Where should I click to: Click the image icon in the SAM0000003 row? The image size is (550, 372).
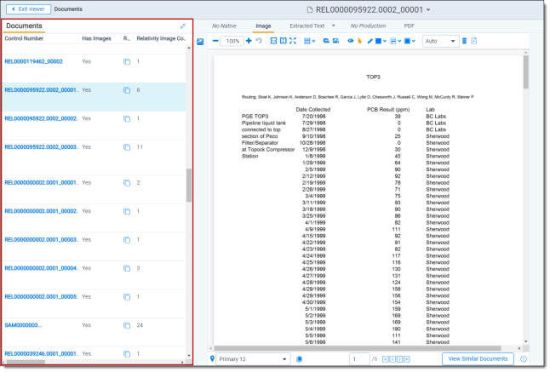tap(126, 325)
